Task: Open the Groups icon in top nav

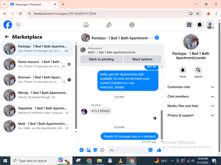Action: point(132,25)
